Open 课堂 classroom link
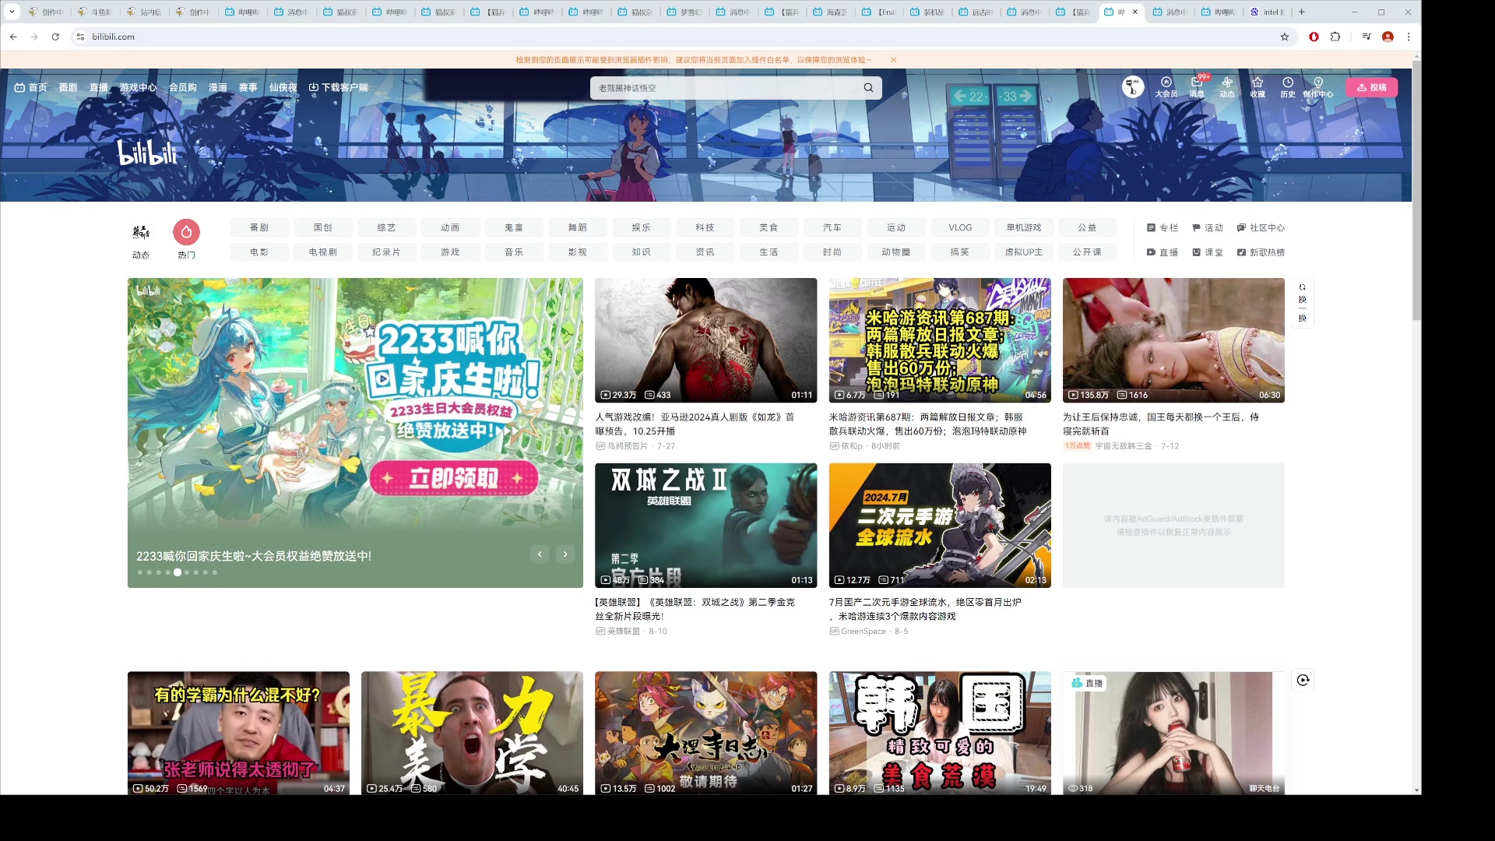Screen dimensions: 1495x841 click(x=1208, y=252)
